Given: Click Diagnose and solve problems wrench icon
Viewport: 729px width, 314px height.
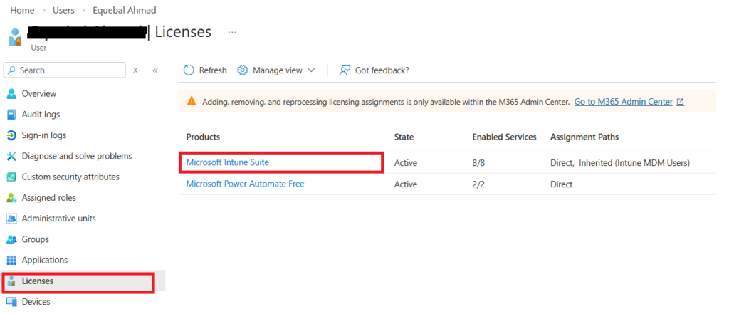Looking at the screenshot, I should point(11,156).
